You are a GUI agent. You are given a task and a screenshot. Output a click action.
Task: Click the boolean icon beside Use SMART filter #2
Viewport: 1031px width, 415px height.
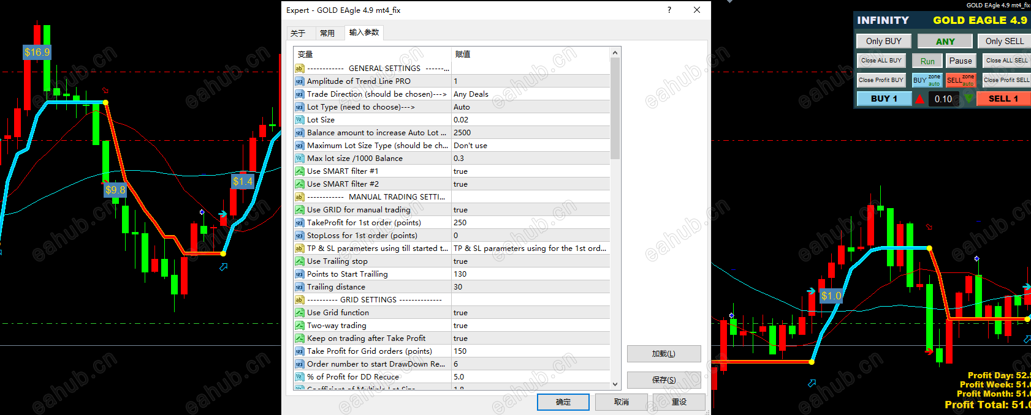[x=299, y=184]
